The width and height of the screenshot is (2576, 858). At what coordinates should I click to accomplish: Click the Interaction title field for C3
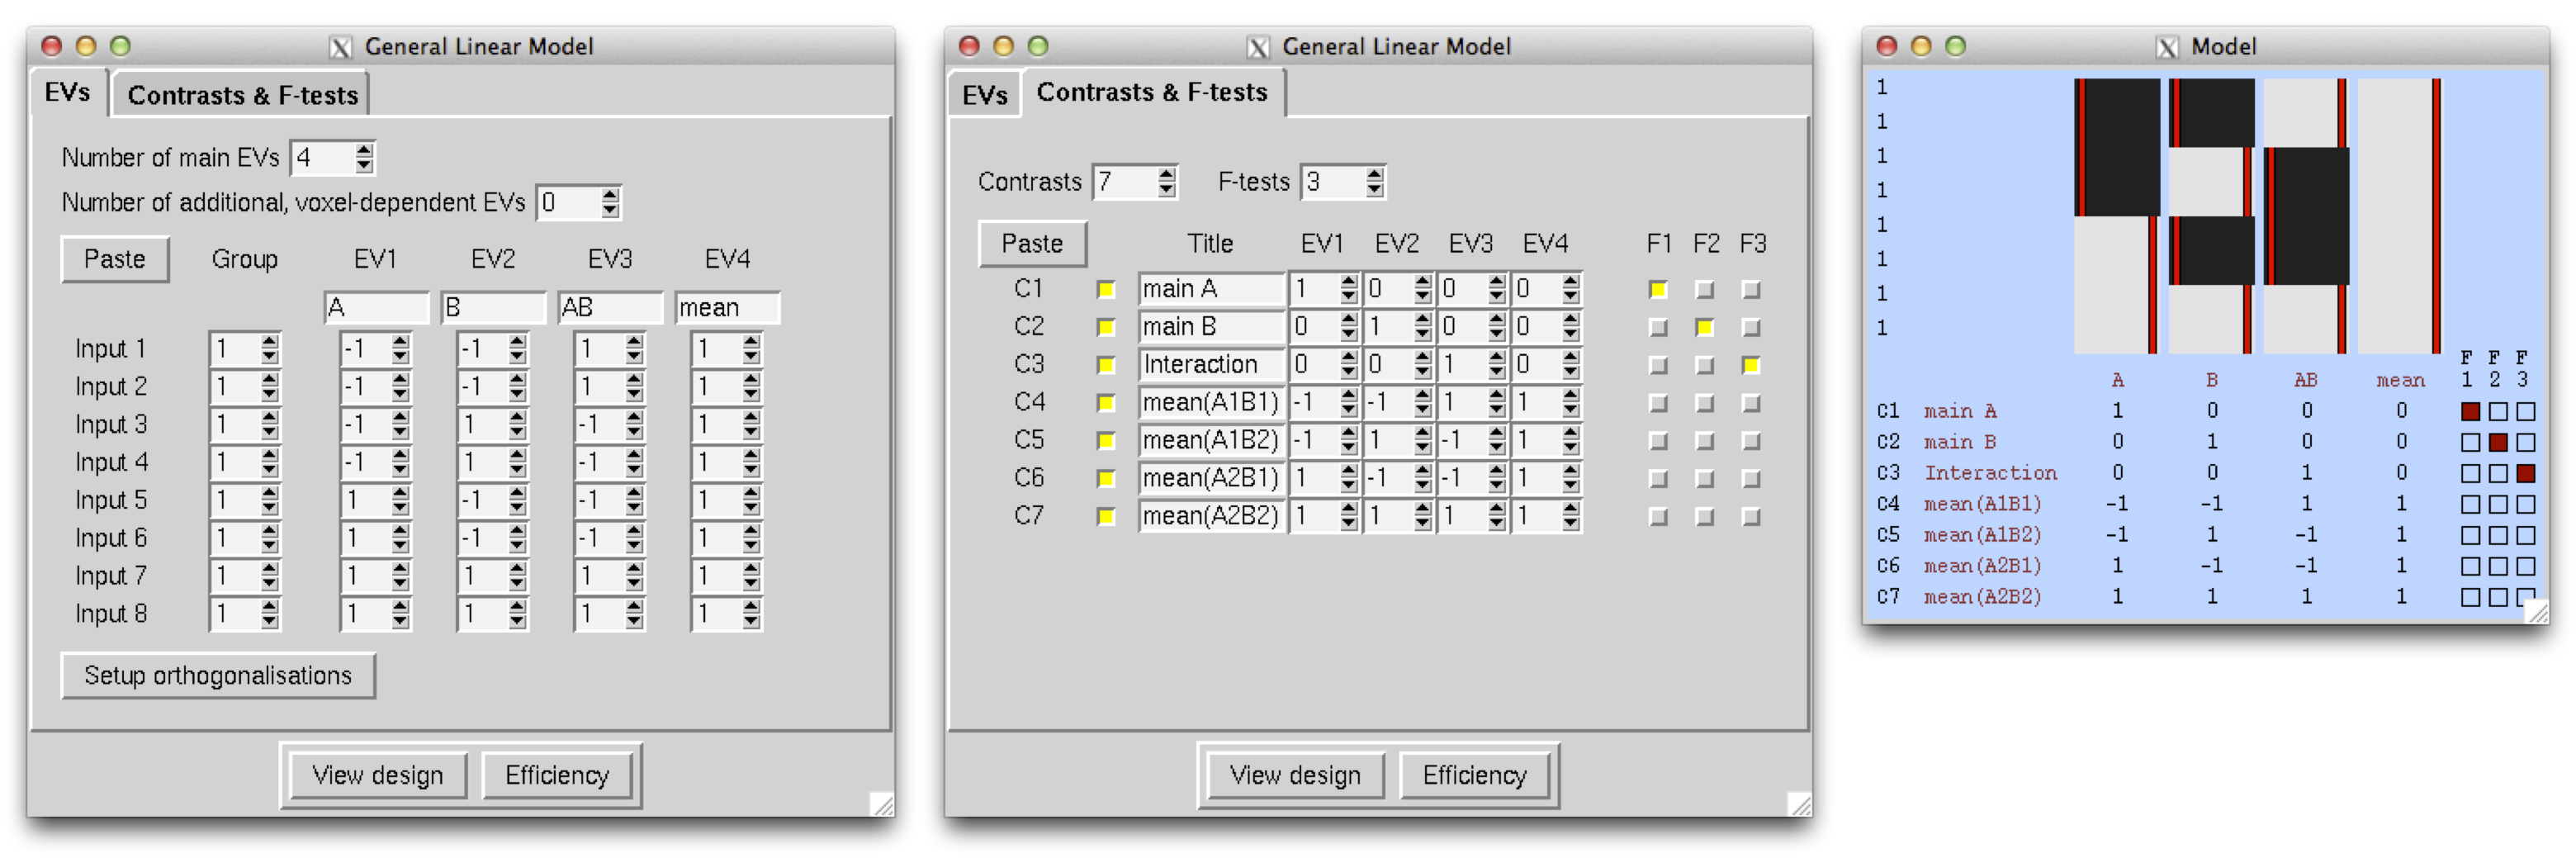tap(1210, 365)
